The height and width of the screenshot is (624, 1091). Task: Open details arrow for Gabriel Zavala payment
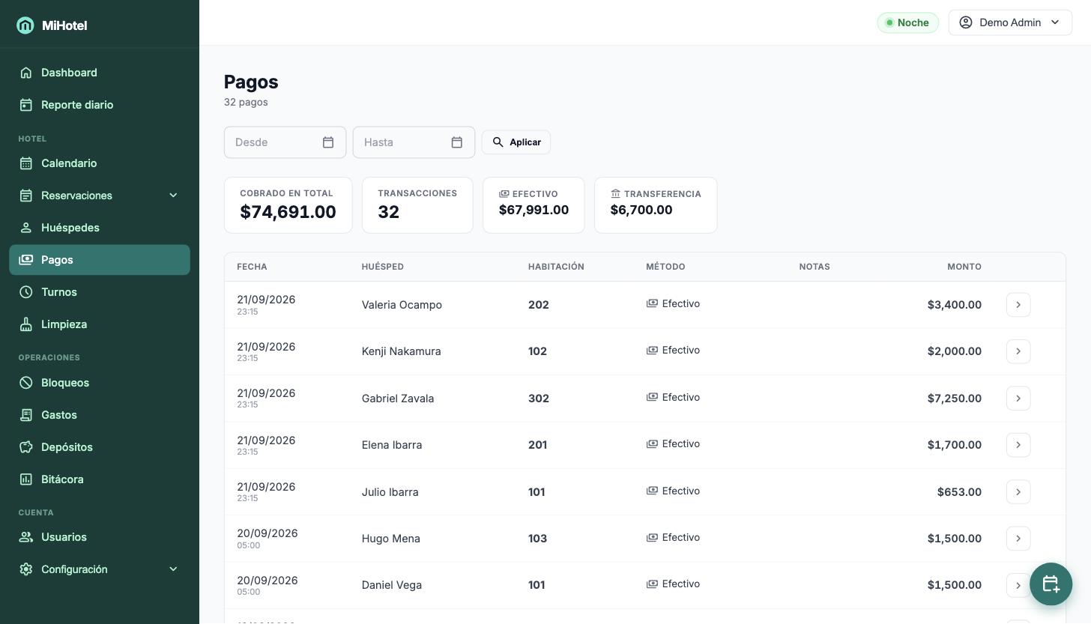1018,399
